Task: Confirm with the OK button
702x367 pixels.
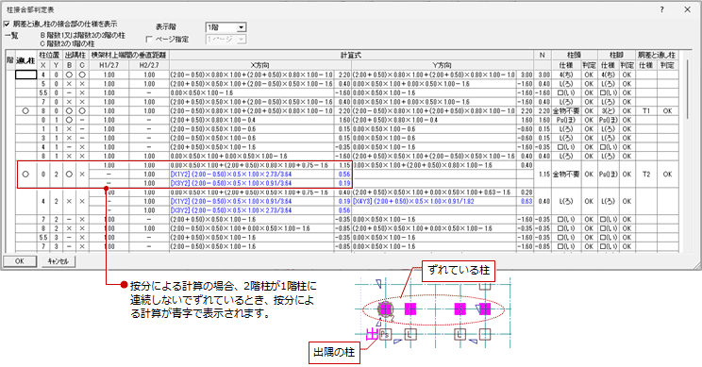Action: [20, 261]
